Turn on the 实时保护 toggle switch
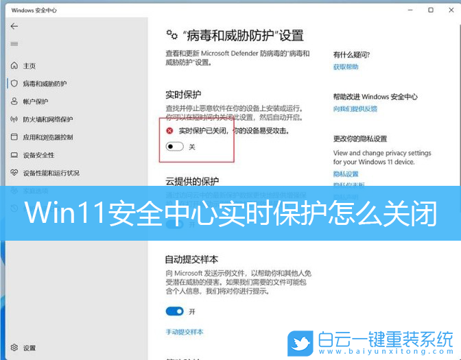The width and height of the screenshot is (461, 360). (174, 146)
